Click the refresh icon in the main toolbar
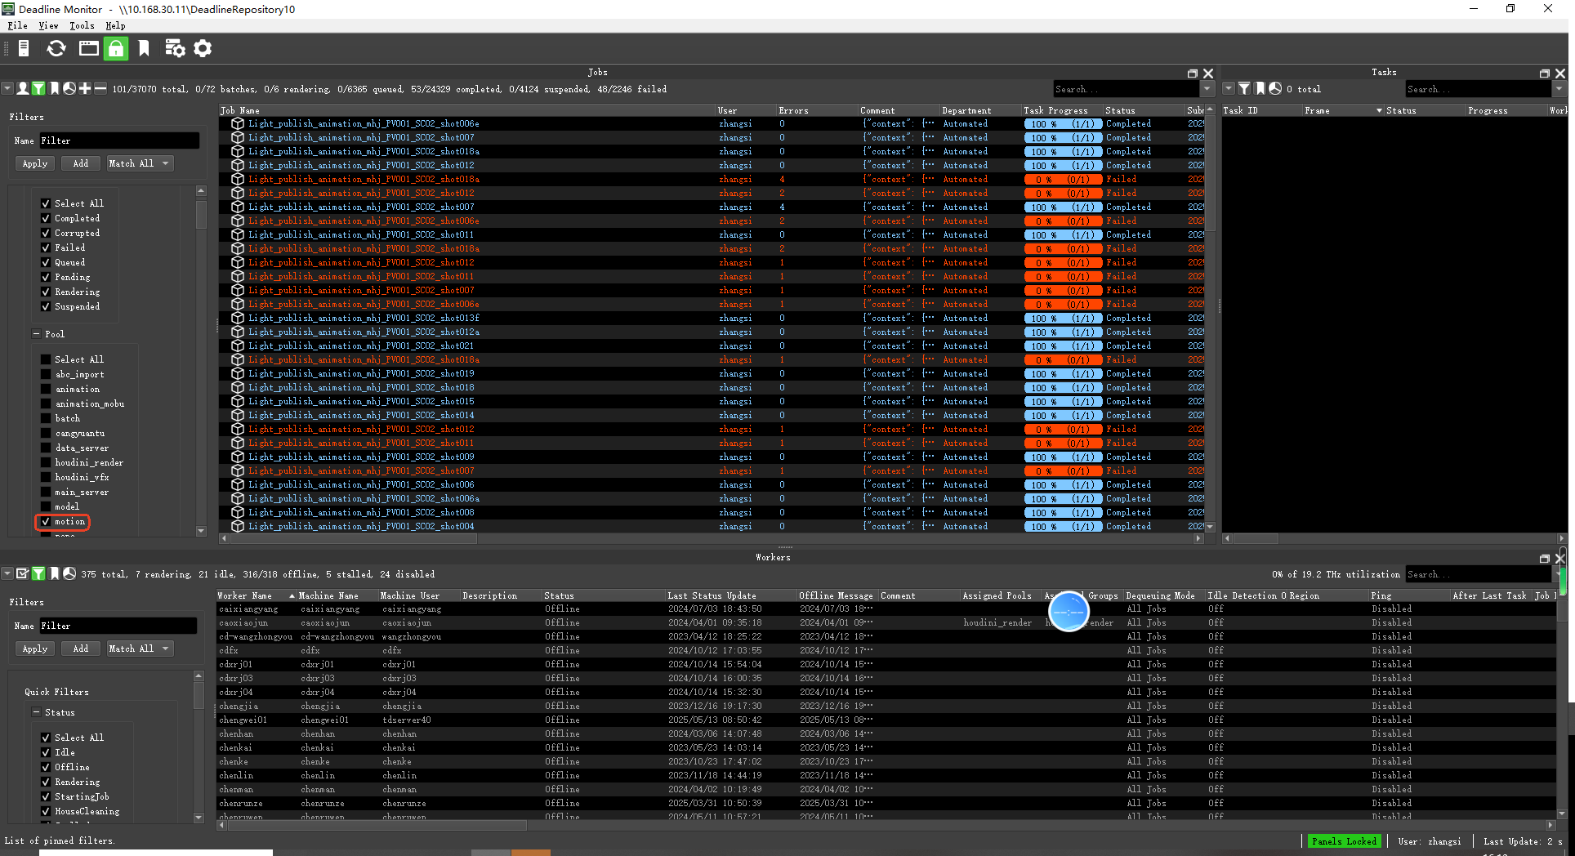The image size is (1575, 856). point(56,49)
